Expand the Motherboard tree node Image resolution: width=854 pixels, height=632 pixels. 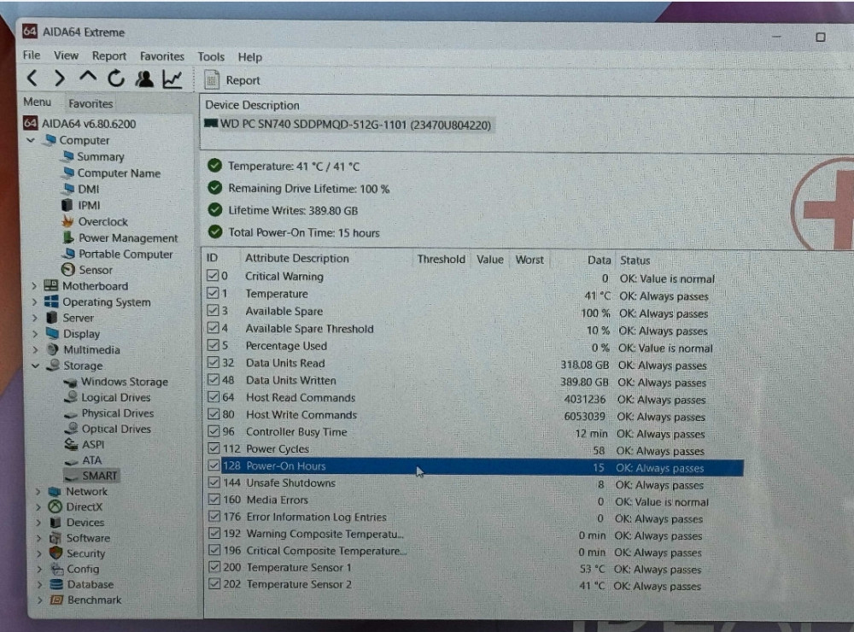pos(34,286)
